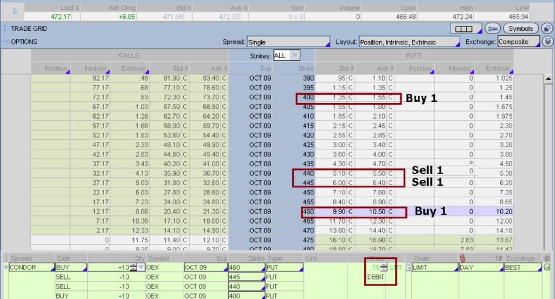Open the order Strike 445 dropdown

click(x=247, y=277)
